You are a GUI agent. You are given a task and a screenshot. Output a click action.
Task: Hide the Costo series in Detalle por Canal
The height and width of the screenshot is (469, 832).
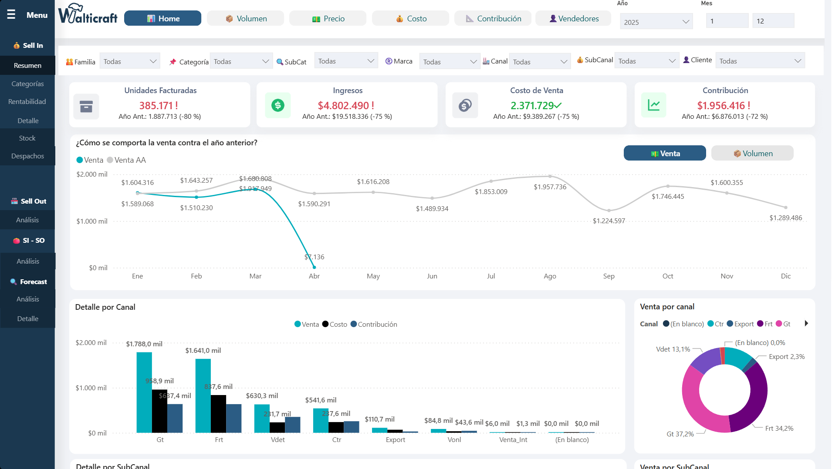coord(335,324)
